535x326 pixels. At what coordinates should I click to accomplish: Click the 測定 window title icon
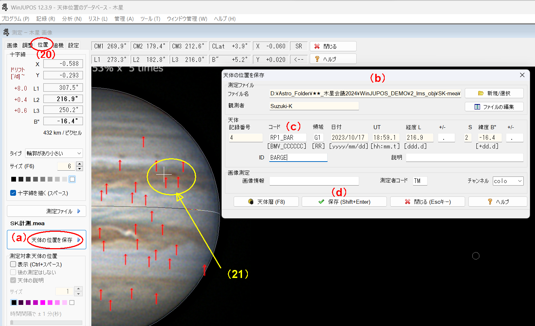click(x=6, y=32)
